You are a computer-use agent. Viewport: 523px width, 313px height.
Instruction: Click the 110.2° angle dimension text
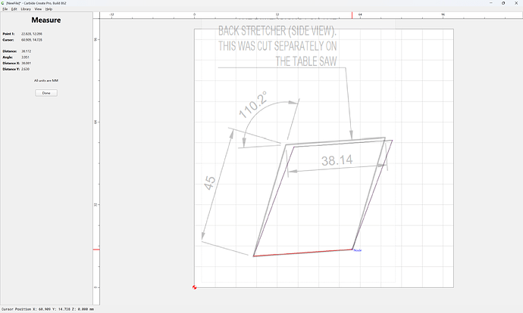(x=253, y=105)
